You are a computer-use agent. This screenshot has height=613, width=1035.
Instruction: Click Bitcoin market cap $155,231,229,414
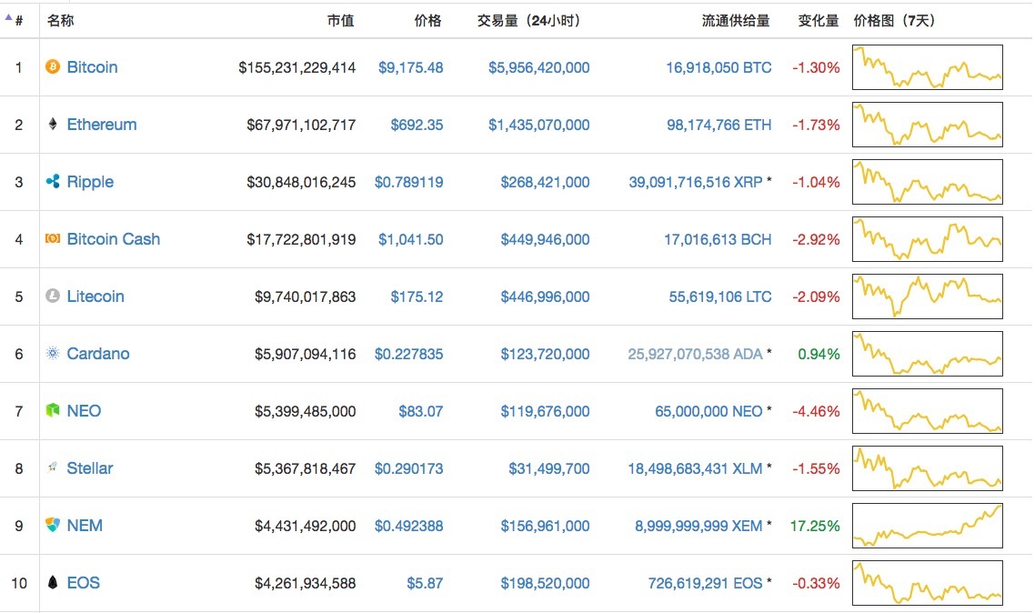[297, 68]
